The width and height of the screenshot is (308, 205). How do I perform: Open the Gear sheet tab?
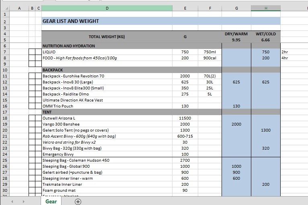[51, 201]
